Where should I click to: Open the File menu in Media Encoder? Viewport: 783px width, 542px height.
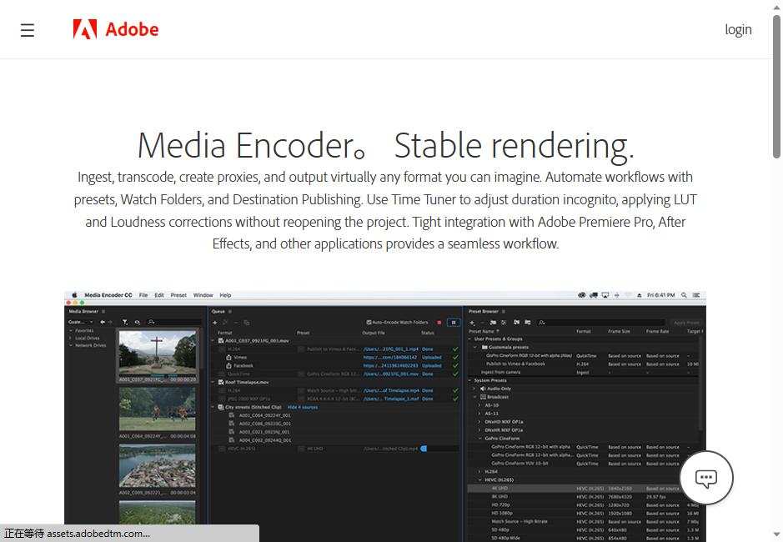tap(143, 295)
